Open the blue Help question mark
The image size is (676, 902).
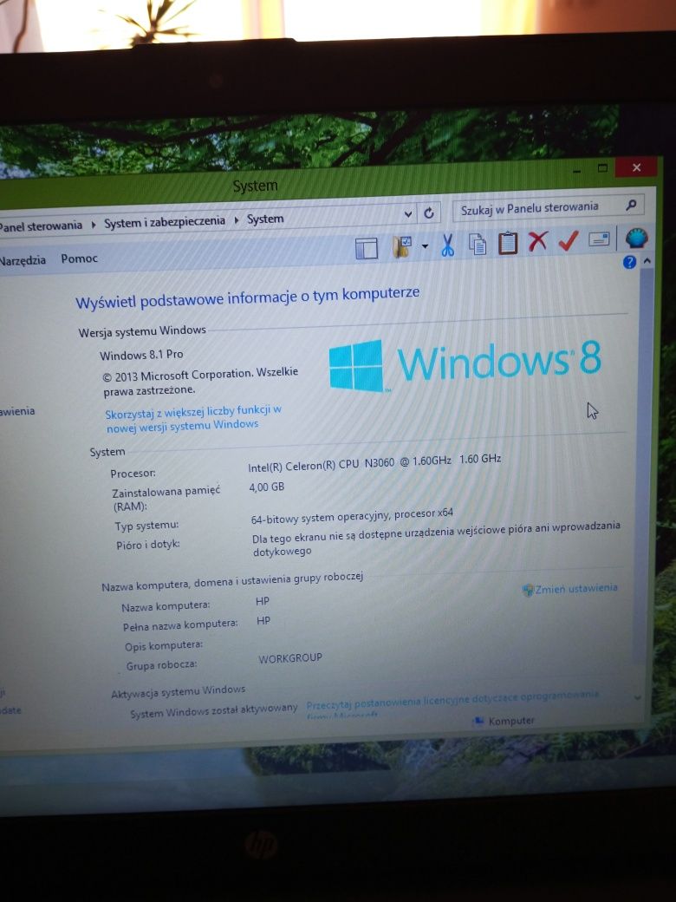click(629, 262)
